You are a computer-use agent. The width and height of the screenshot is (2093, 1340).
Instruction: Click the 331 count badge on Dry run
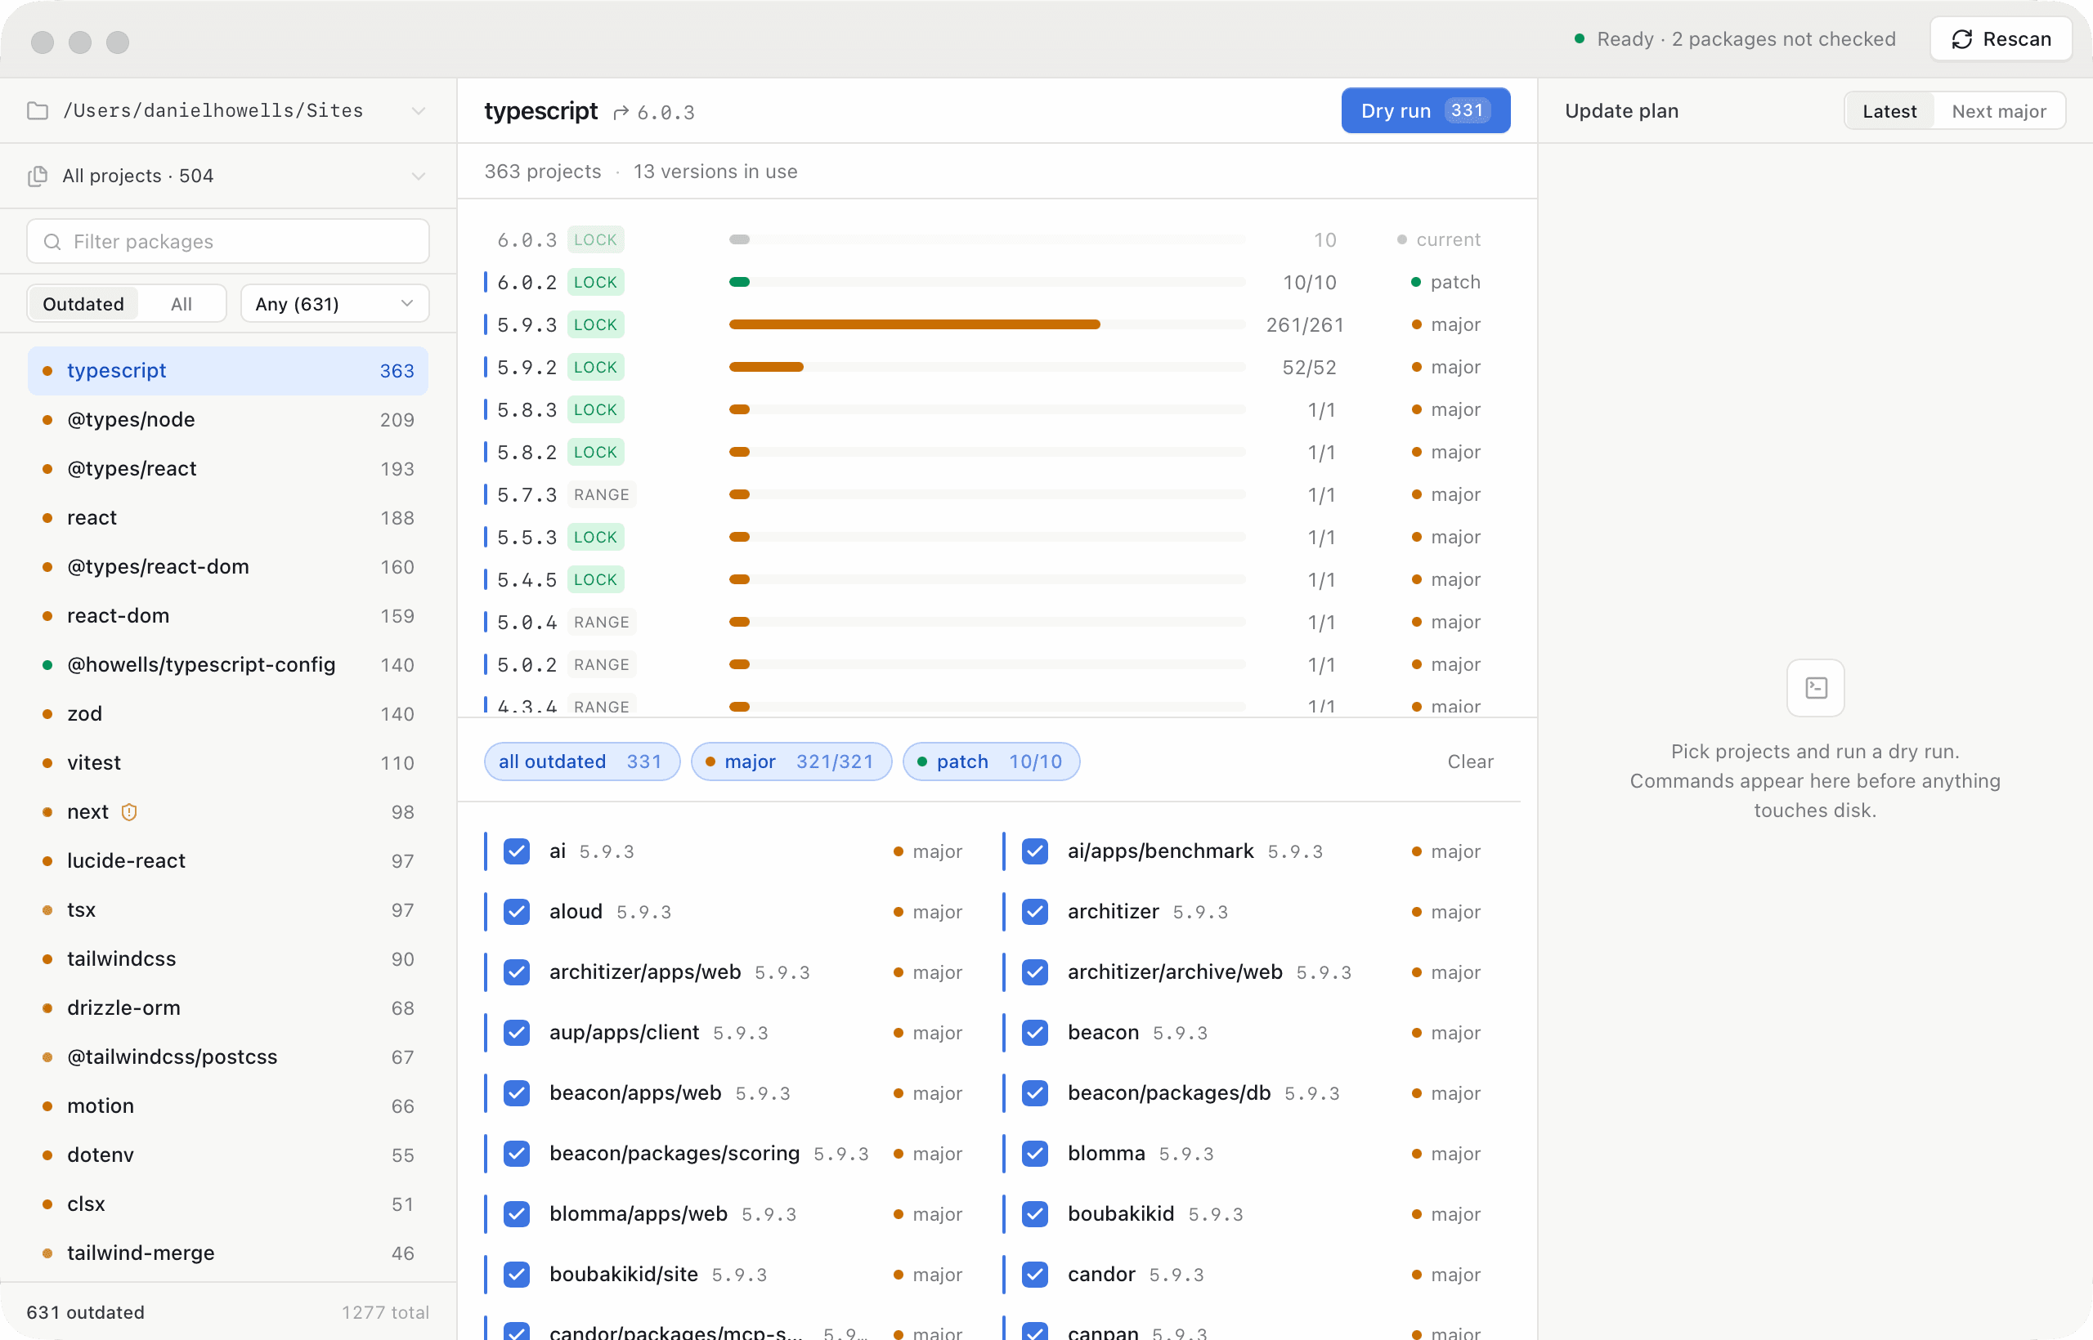coord(1468,110)
